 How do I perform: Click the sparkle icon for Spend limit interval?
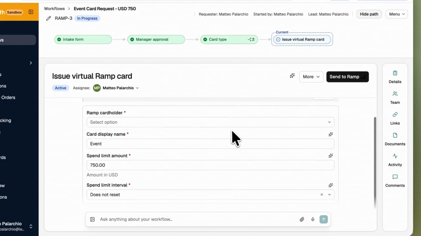pyautogui.click(x=331, y=185)
